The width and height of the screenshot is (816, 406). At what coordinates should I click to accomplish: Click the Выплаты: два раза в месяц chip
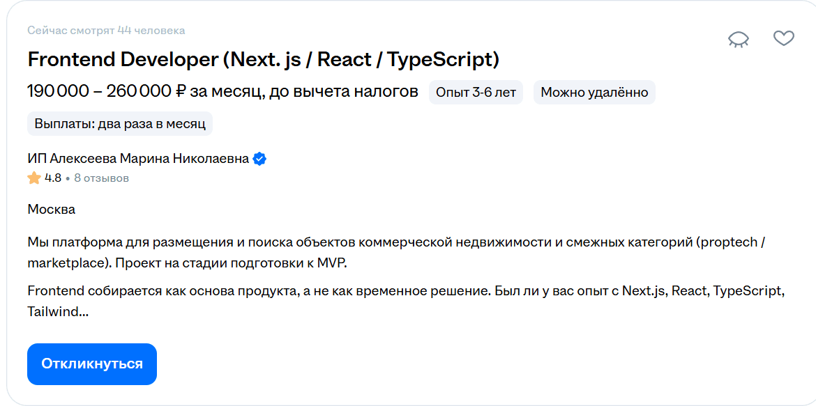coord(118,123)
